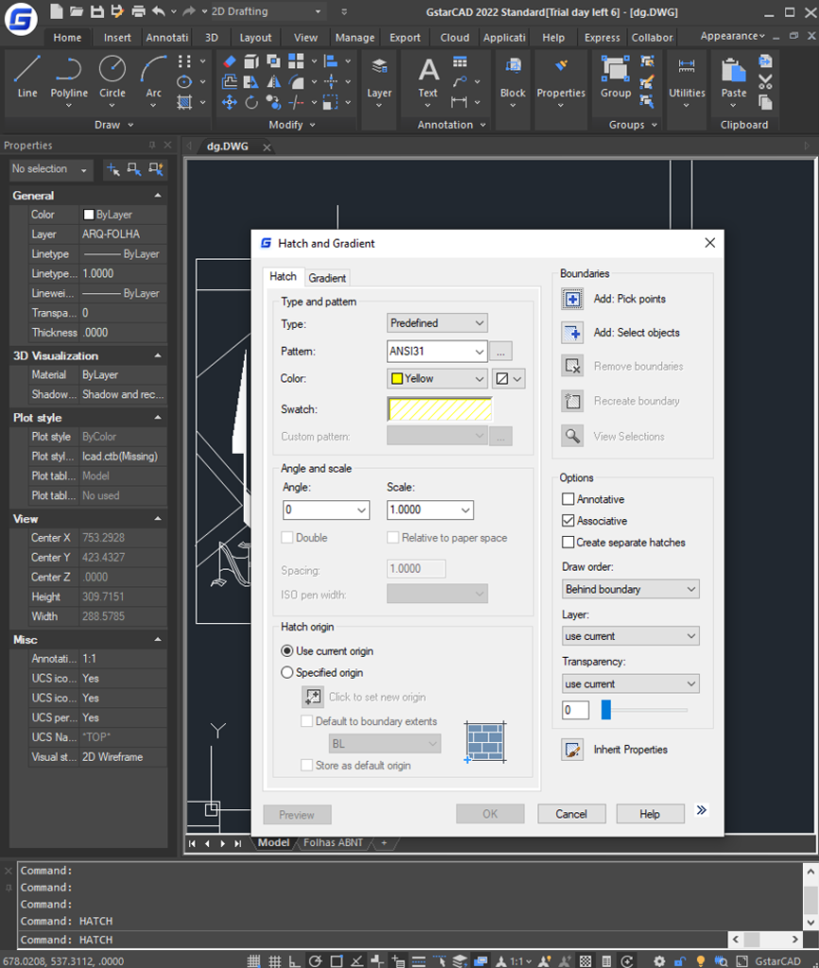Click the Print icon in quick access toolbar
Viewport: 819px width, 968px height.
(x=138, y=11)
